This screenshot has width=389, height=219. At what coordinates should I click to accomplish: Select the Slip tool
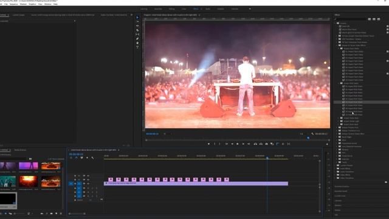point(137,35)
